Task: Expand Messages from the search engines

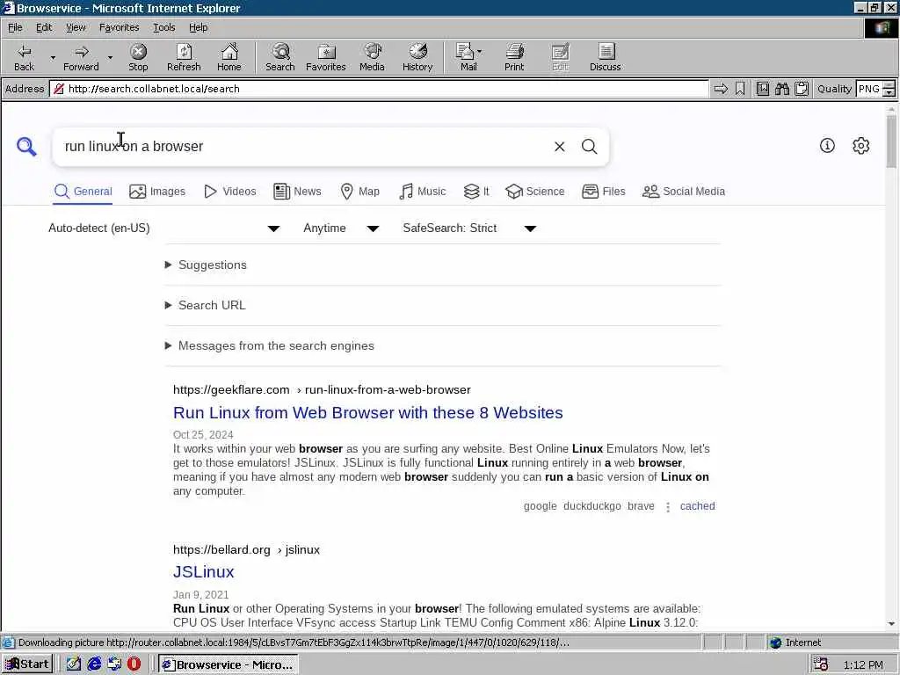Action: 270,346
